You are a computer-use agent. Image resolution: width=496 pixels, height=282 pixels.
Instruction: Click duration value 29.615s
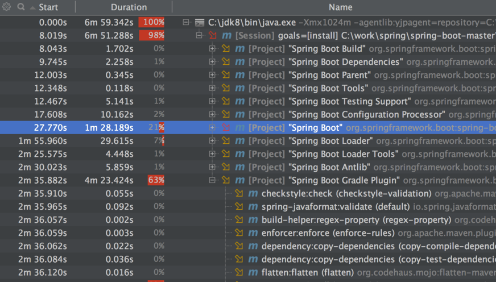[117, 140]
